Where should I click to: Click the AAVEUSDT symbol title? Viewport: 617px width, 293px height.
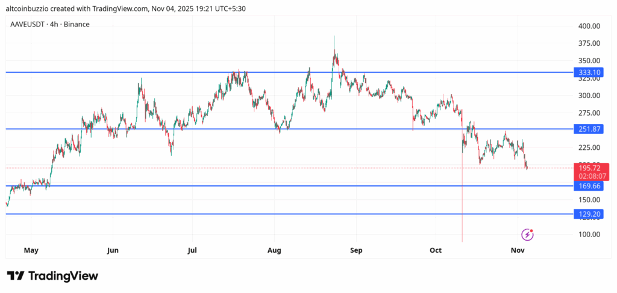coord(29,24)
